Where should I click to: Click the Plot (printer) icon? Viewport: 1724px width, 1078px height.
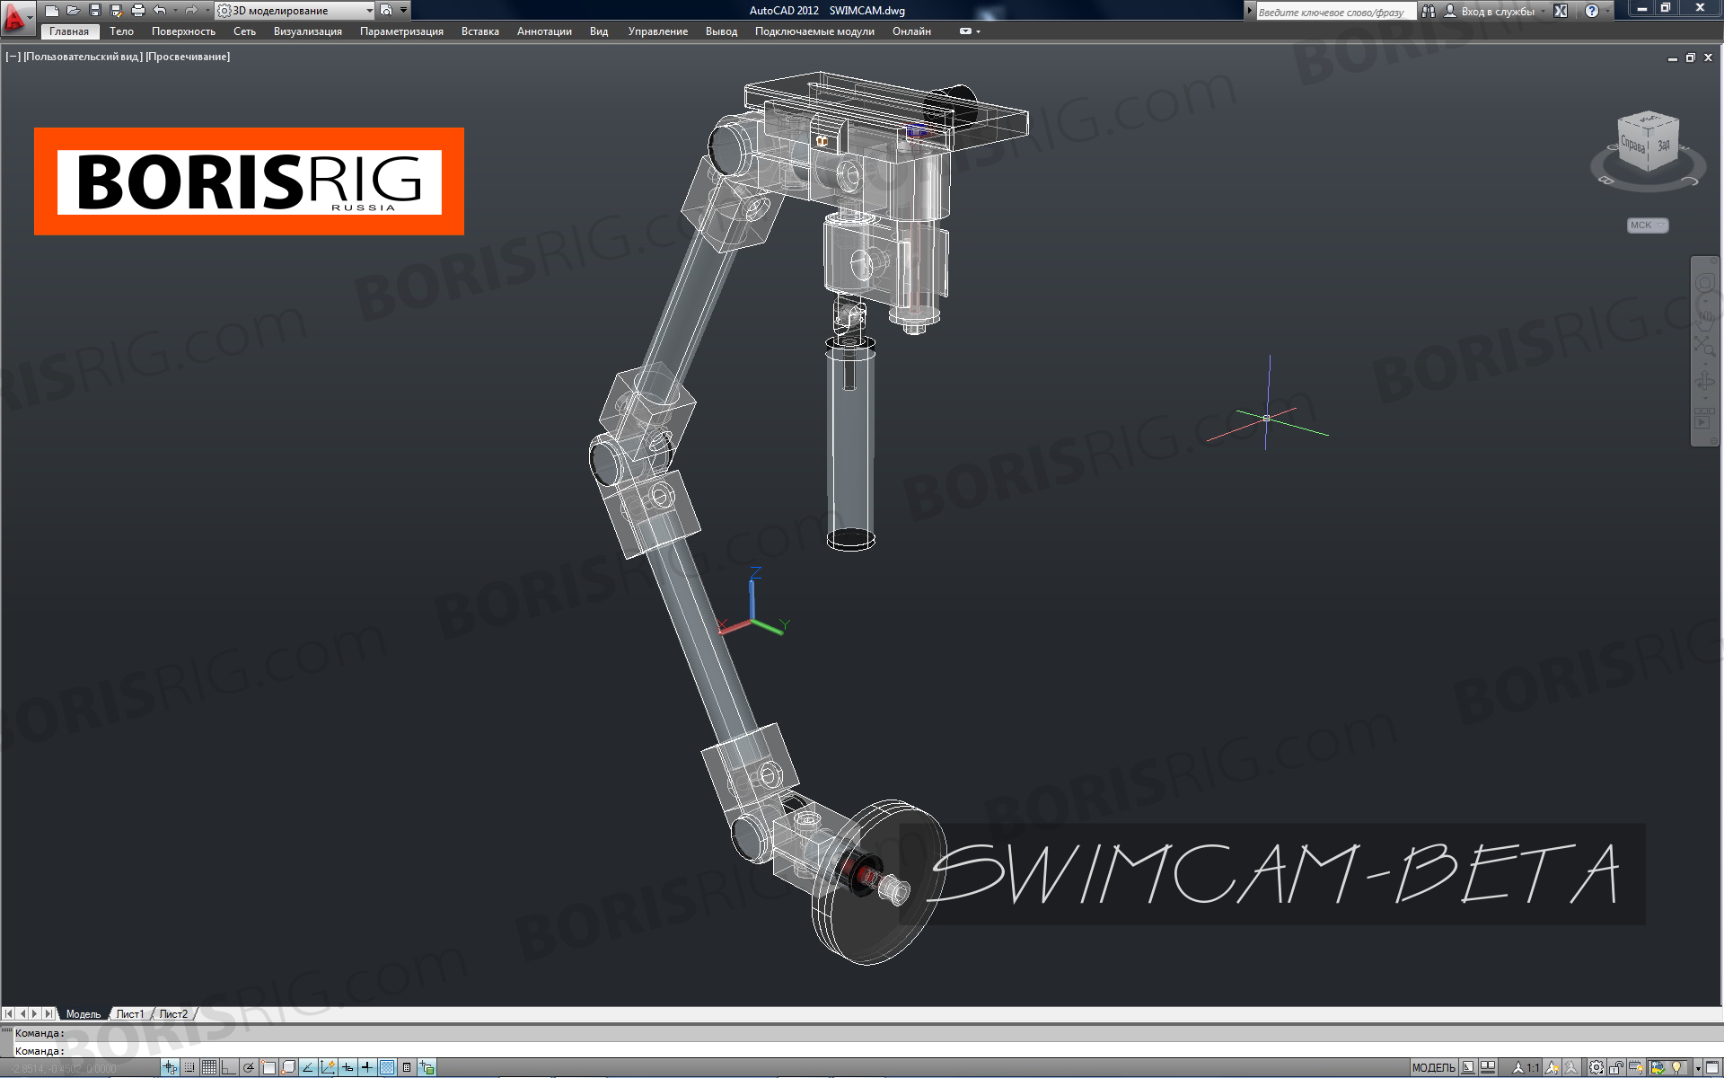click(x=137, y=11)
